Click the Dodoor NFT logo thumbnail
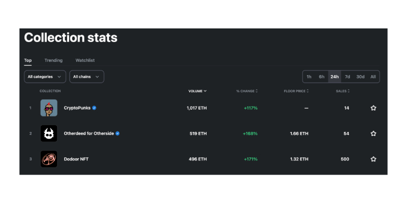The width and height of the screenshot is (407, 203). point(49,159)
